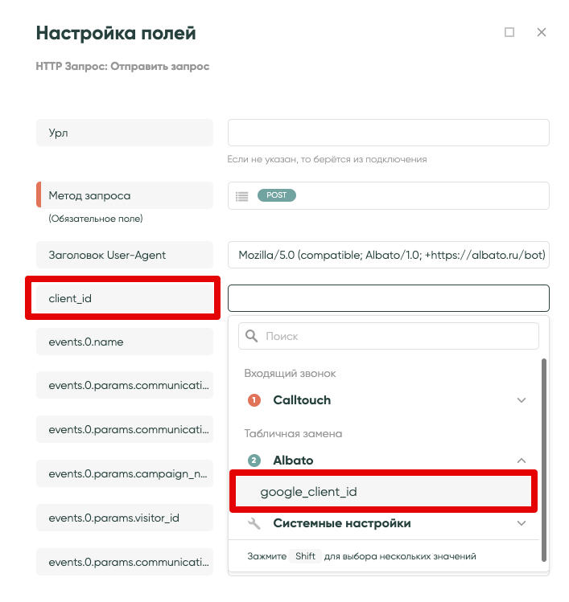Click the Albato step number 2 badge
This screenshot has height=602, width=569.
254,461
